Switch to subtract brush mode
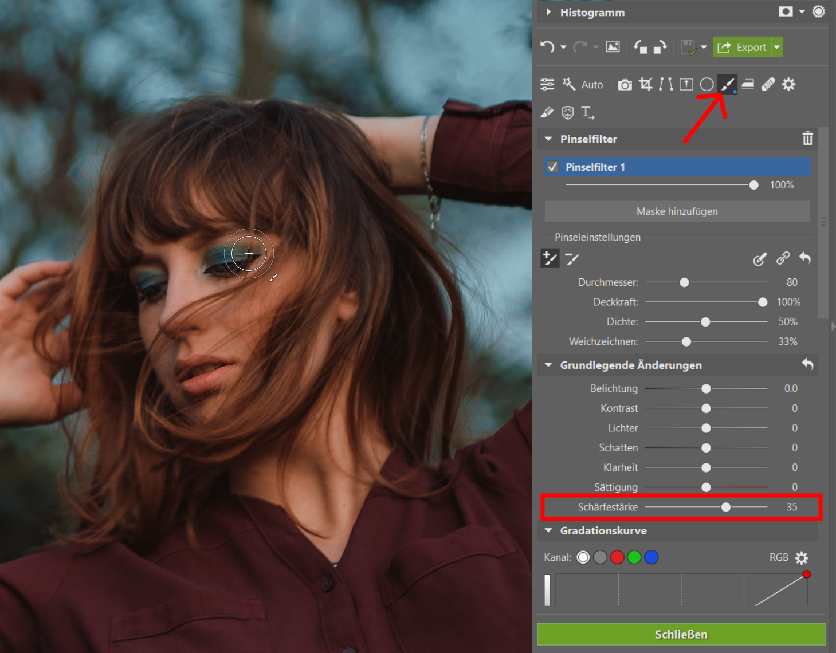836x653 pixels. 572,259
